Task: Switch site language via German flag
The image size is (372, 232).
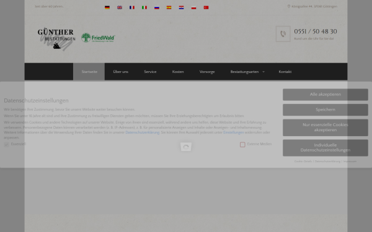Action: point(107,7)
